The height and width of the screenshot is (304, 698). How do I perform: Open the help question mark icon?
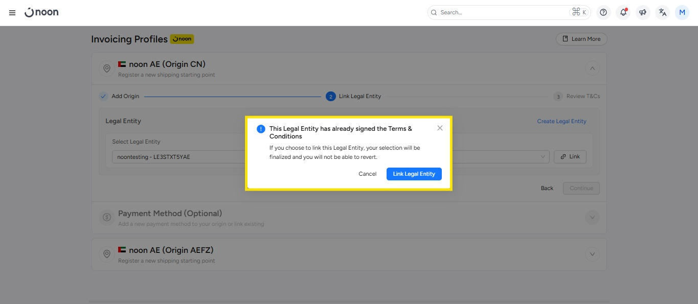(603, 13)
